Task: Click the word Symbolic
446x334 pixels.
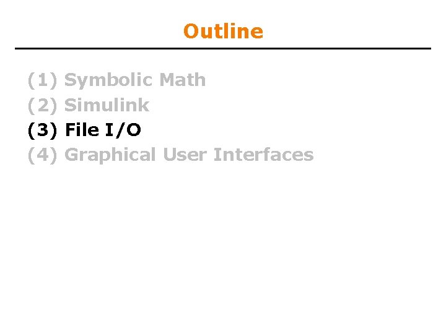Action: click(108, 80)
